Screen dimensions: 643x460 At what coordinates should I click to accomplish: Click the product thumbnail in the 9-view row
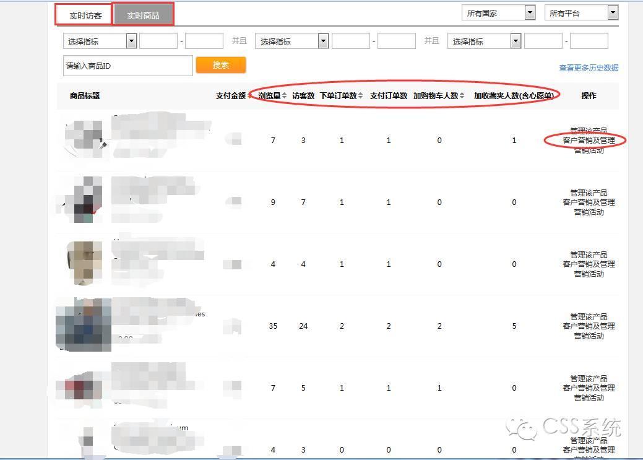[84, 201]
